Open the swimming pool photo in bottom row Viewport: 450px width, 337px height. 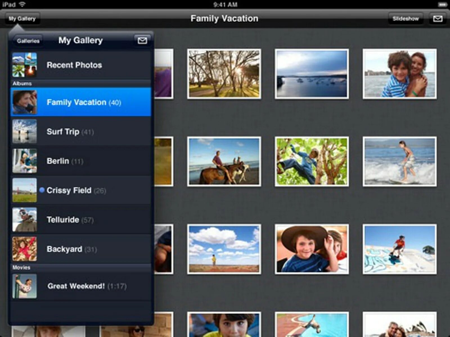click(312, 324)
